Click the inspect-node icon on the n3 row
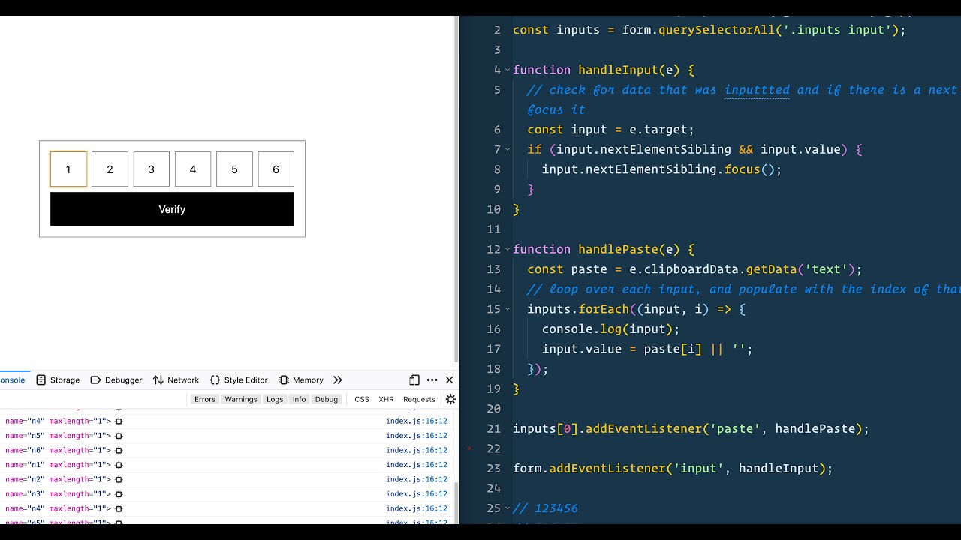961x540 pixels. (119, 494)
